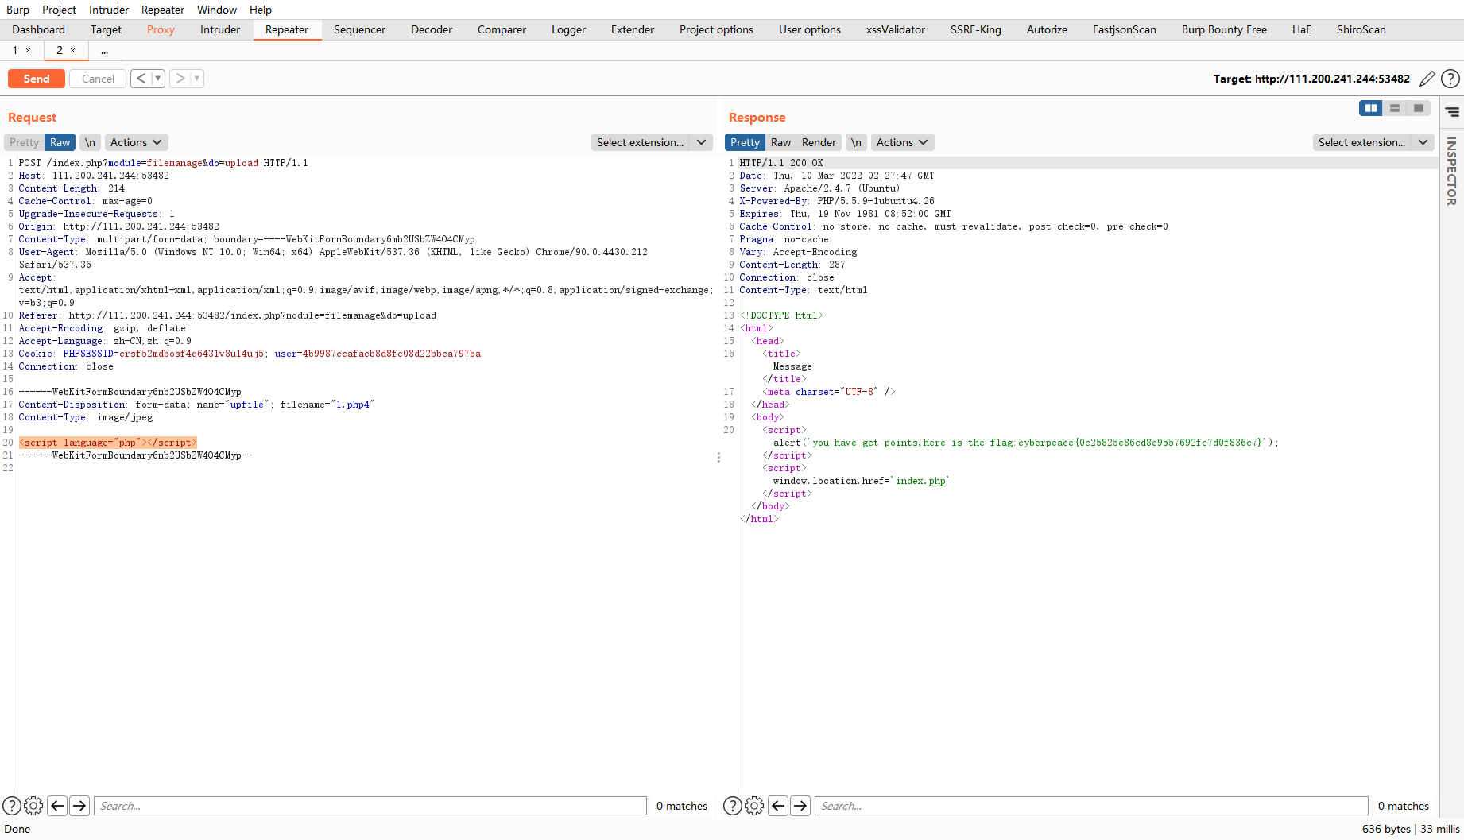The height and width of the screenshot is (840, 1464).
Task: Jump to previous Request search match
Action: (x=57, y=806)
